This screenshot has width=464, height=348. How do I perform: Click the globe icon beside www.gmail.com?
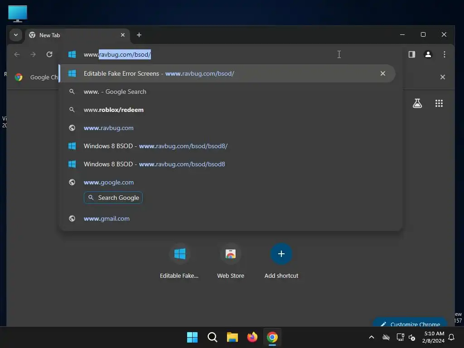(72, 219)
